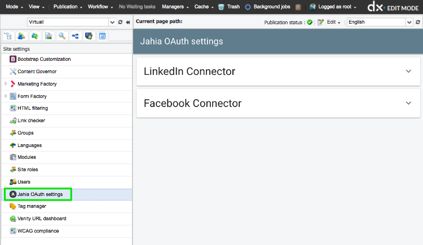Open the View menu
This screenshot has width=423, height=245.
(37, 7)
